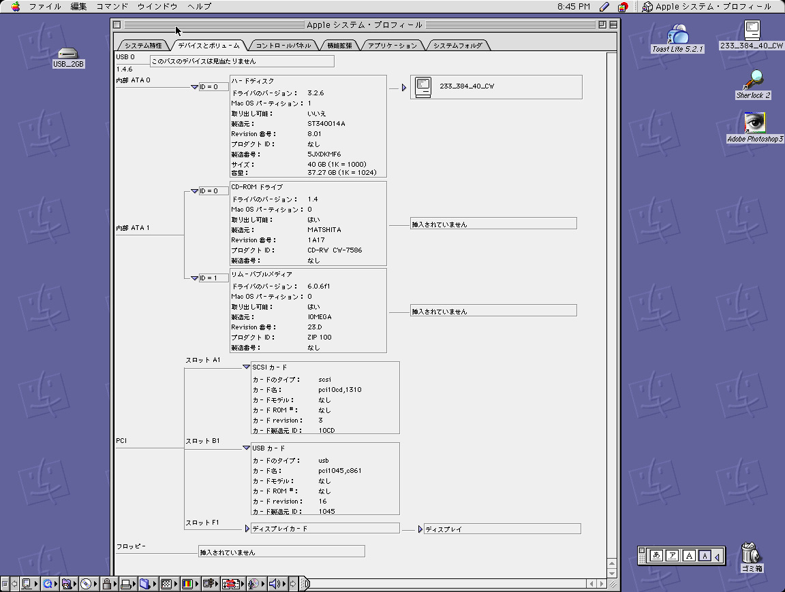Close the input mode palette
The width and height of the screenshot is (785, 592).
click(x=642, y=551)
